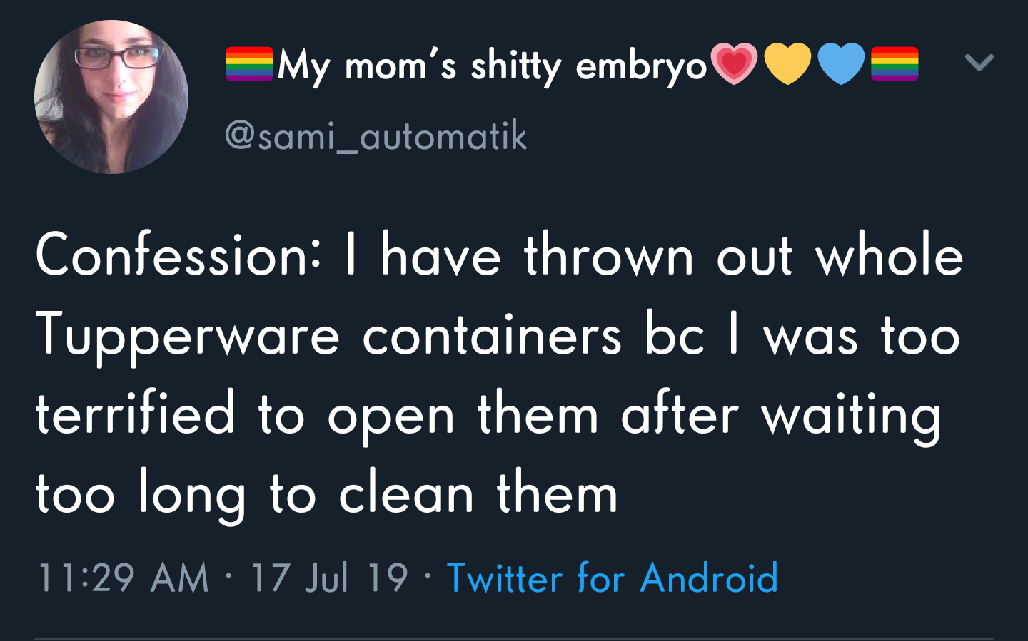Click the word "containers" in the tweet
Viewport: 1028px width, 641px height.
(x=492, y=337)
